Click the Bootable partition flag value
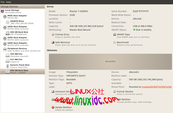 [71, 79]
